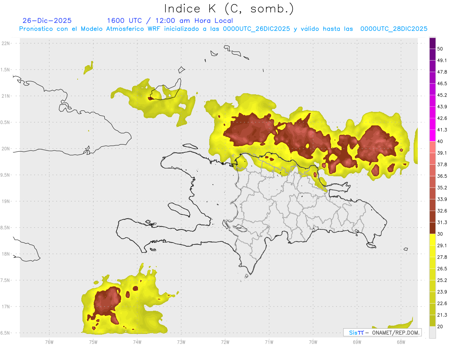The width and height of the screenshot is (450, 347).
Task: Click the colorbar label '25.2'
Action: click(442, 280)
